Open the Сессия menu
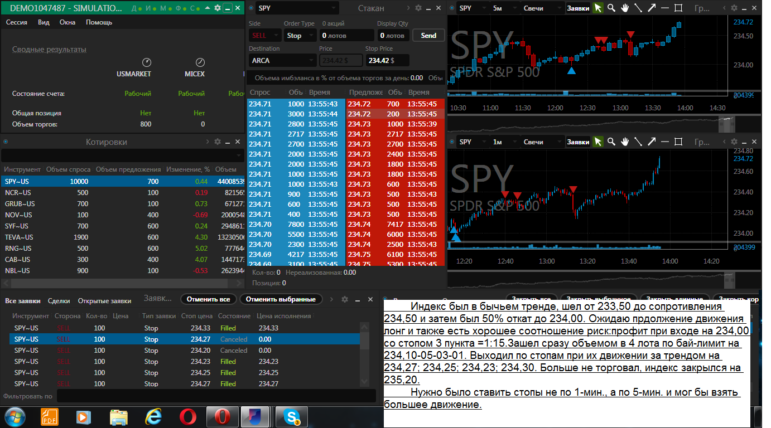This screenshot has height=428, width=771. (x=17, y=22)
